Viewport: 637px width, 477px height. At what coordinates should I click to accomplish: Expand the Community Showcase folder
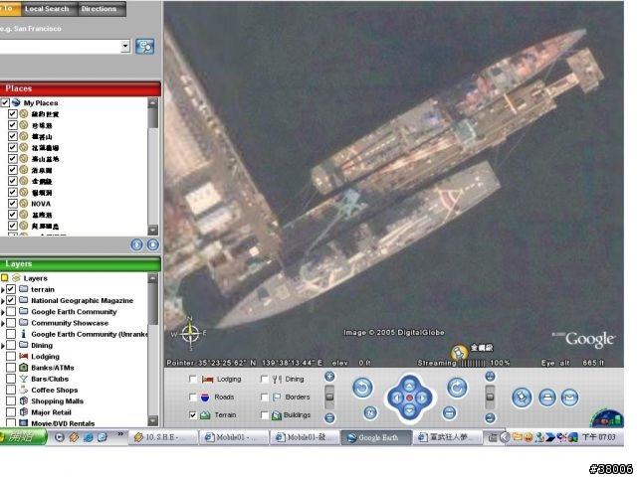[x=3, y=323]
